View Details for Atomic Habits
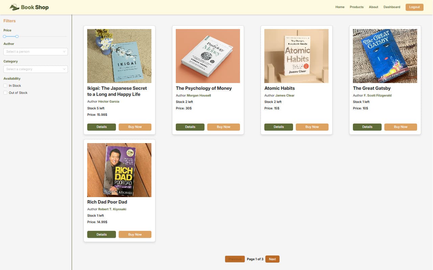 pos(279,127)
